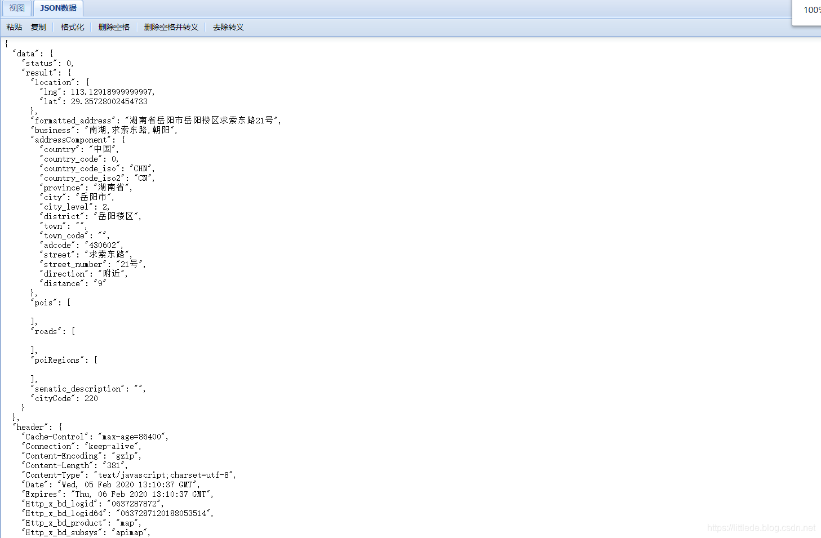Click the "distance": "9" line

pyautogui.click(x=73, y=284)
